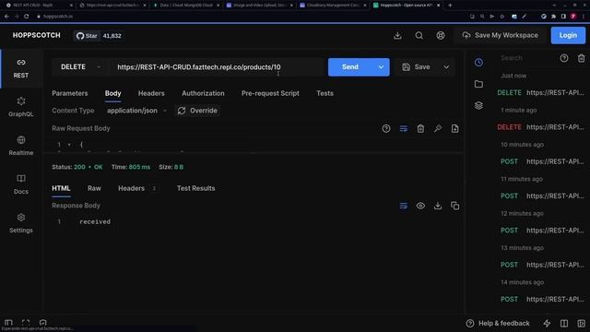Click the shortcuts lightning icon
Viewport: 590px width, 332px height.
point(547,324)
